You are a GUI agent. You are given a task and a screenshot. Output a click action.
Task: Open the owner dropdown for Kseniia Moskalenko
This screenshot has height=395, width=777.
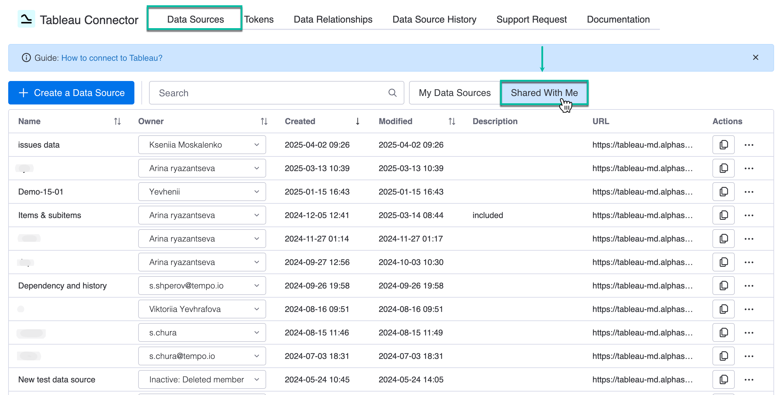point(202,145)
